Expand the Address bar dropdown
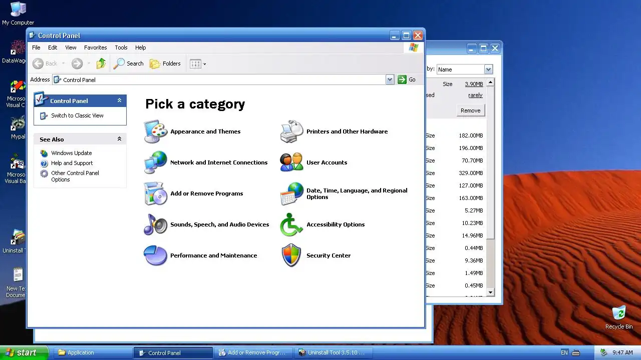Viewport: 641px width, 360px height. (x=390, y=79)
